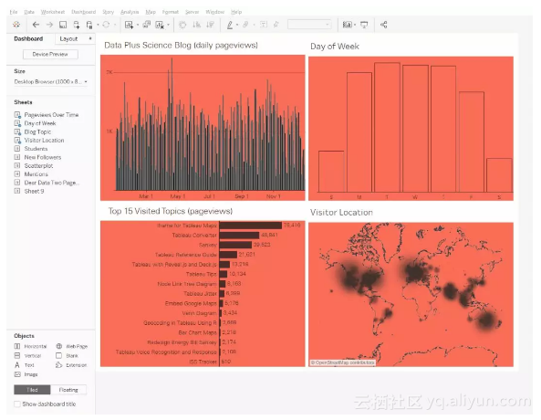Image resolution: width=541 pixels, height=420 pixels.
Task: Open dropdown arrow beside Highlight icon
Action: tap(237, 25)
